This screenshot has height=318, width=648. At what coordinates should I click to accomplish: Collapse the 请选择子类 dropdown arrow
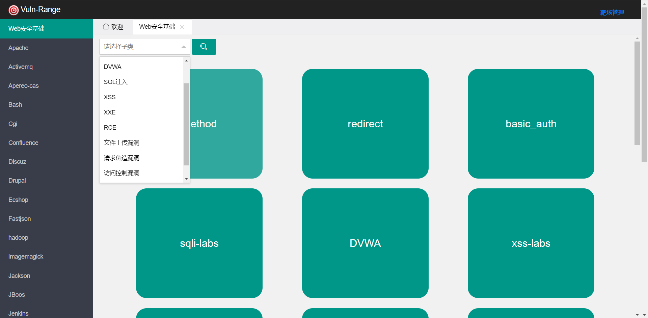pyautogui.click(x=184, y=47)
